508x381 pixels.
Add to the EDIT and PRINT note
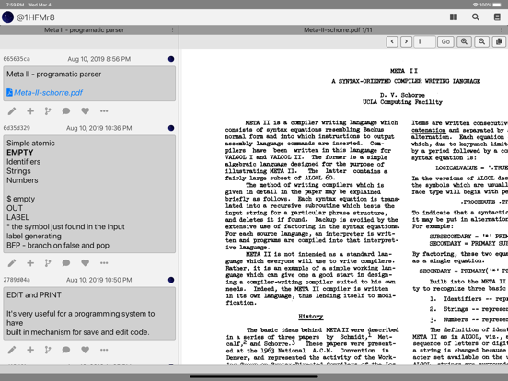30,350
